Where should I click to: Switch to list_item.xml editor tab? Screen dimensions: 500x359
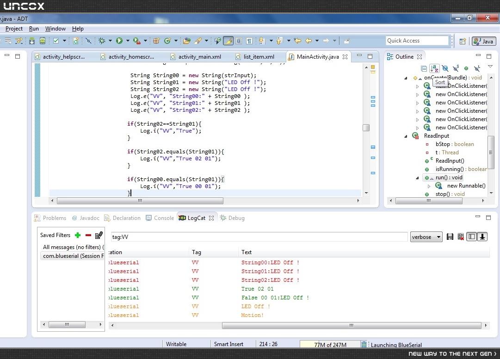[x=255, y=57]
